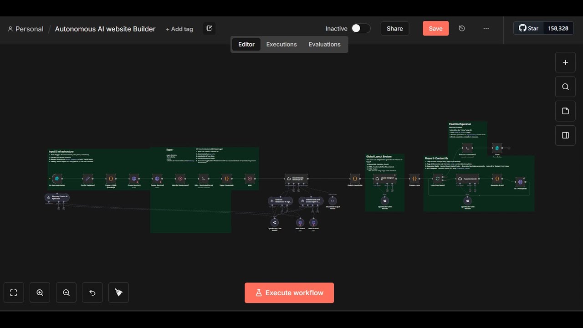The width and height of the screenshot is (583, 328).
Task: Zoom out of the canvas
Action: [66, 293]
